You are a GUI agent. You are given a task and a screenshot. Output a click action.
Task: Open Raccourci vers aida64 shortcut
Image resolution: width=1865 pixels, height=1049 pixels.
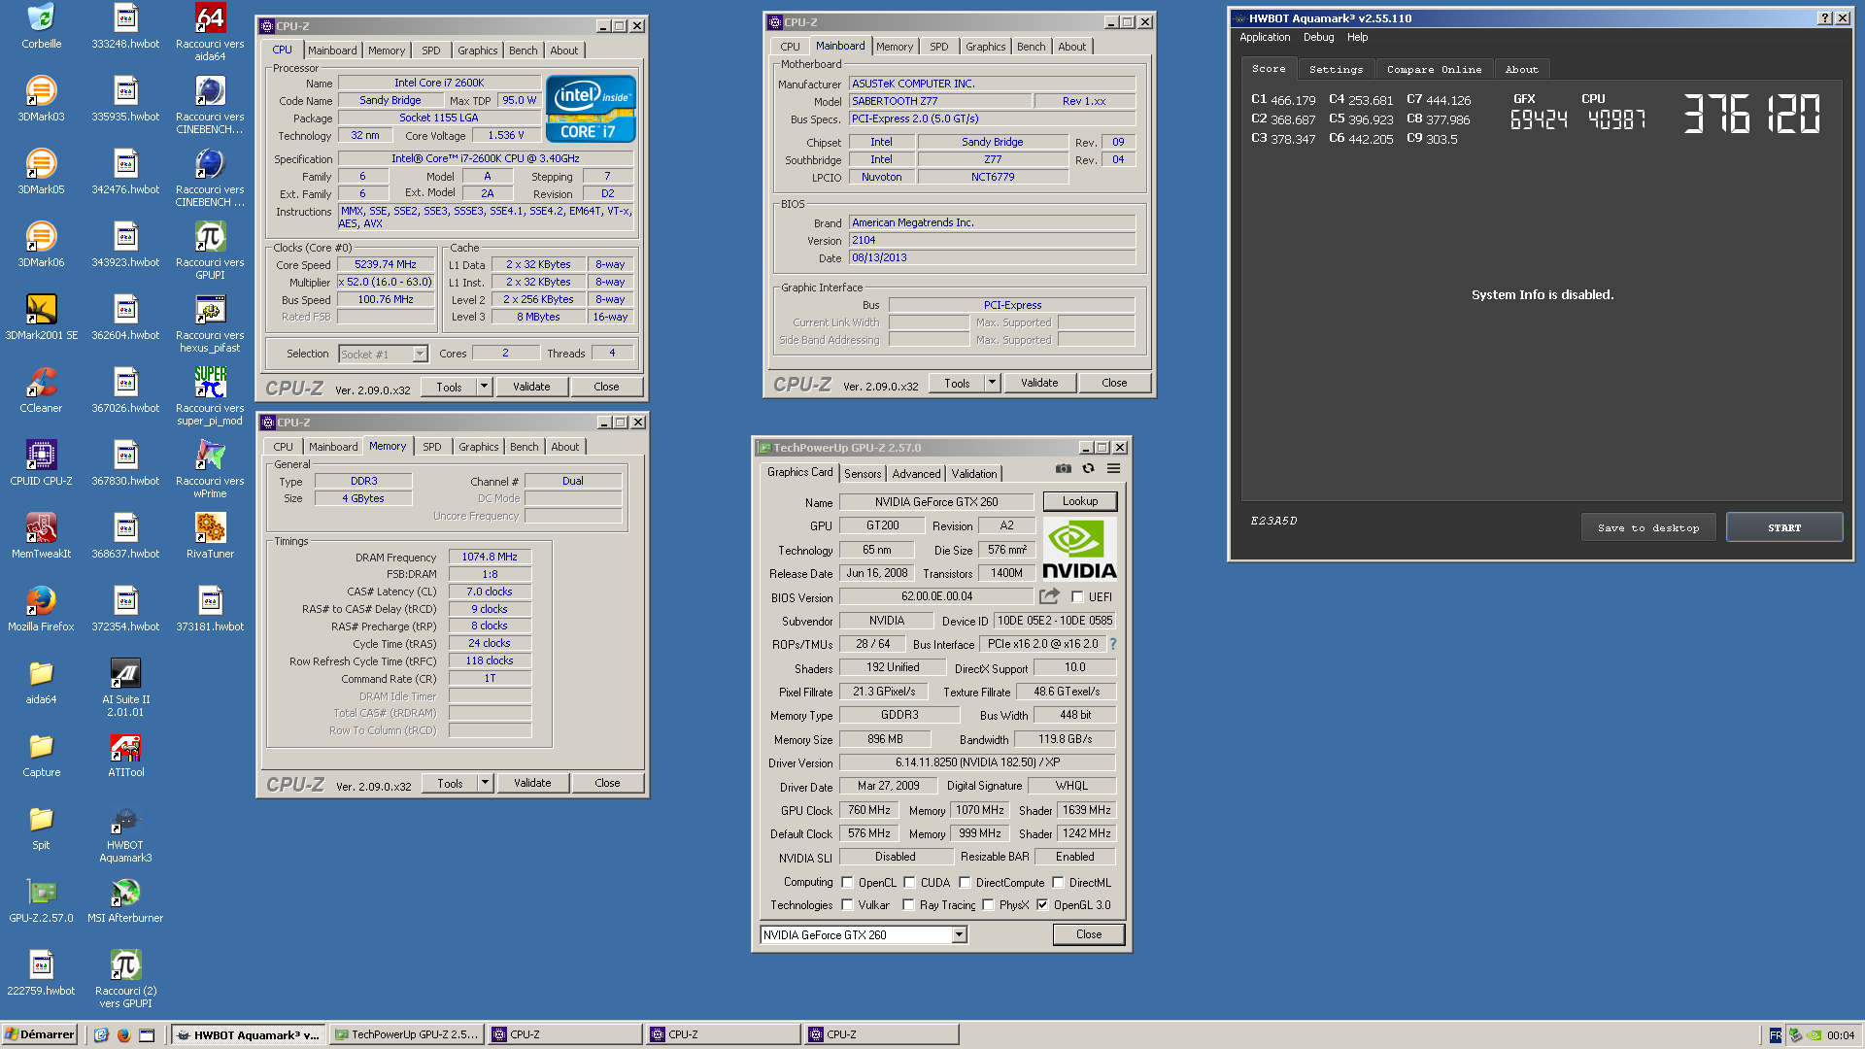click(210, 32)
